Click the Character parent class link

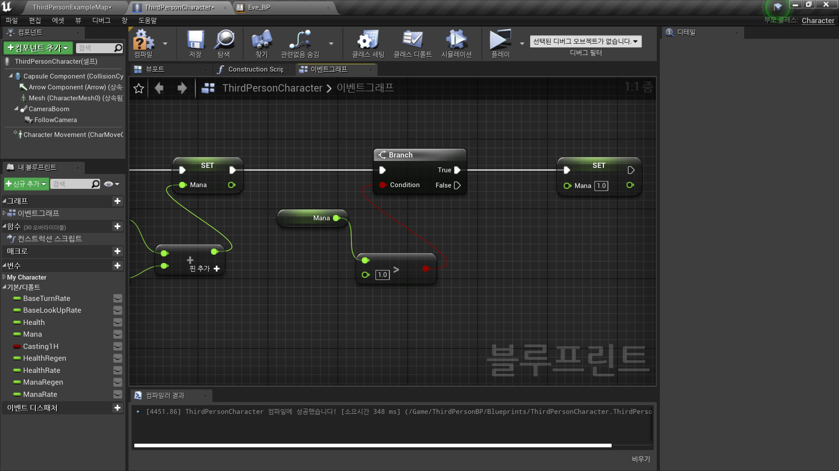pos(818,20)
